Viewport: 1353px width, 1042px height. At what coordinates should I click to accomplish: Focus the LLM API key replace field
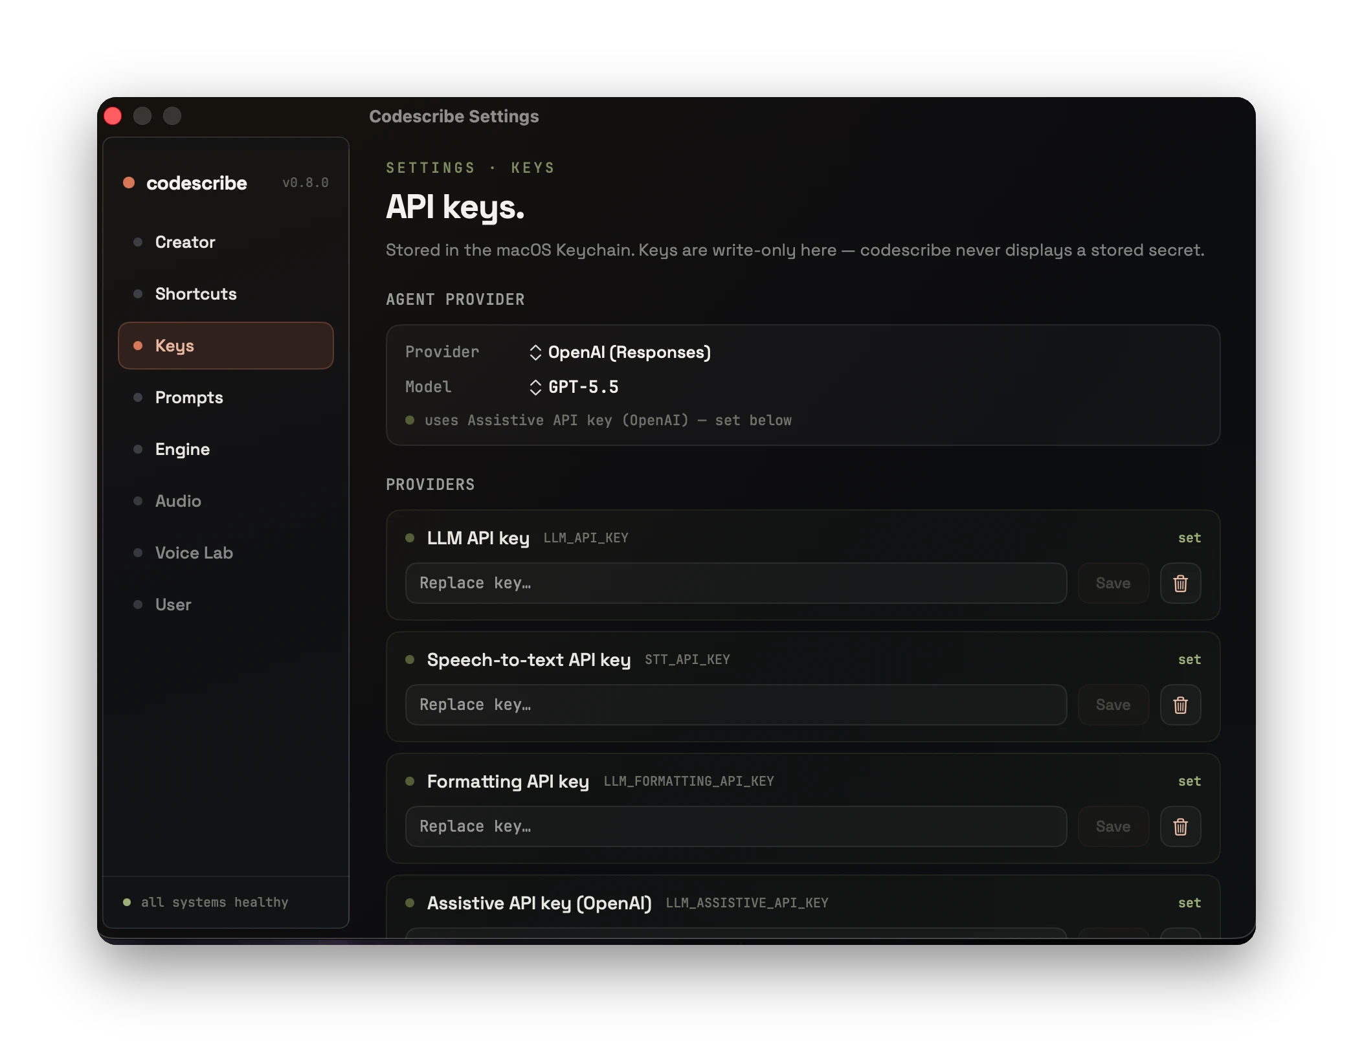(x=736, y=583)
